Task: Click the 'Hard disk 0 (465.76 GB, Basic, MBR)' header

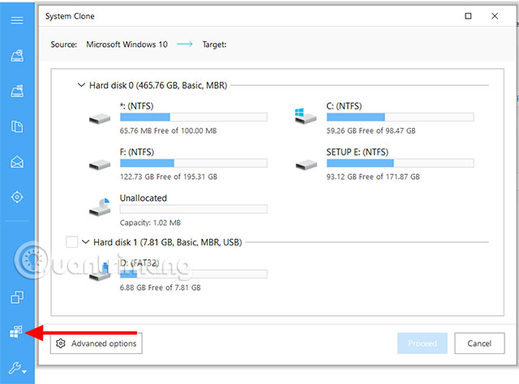Action: (158, 85)
